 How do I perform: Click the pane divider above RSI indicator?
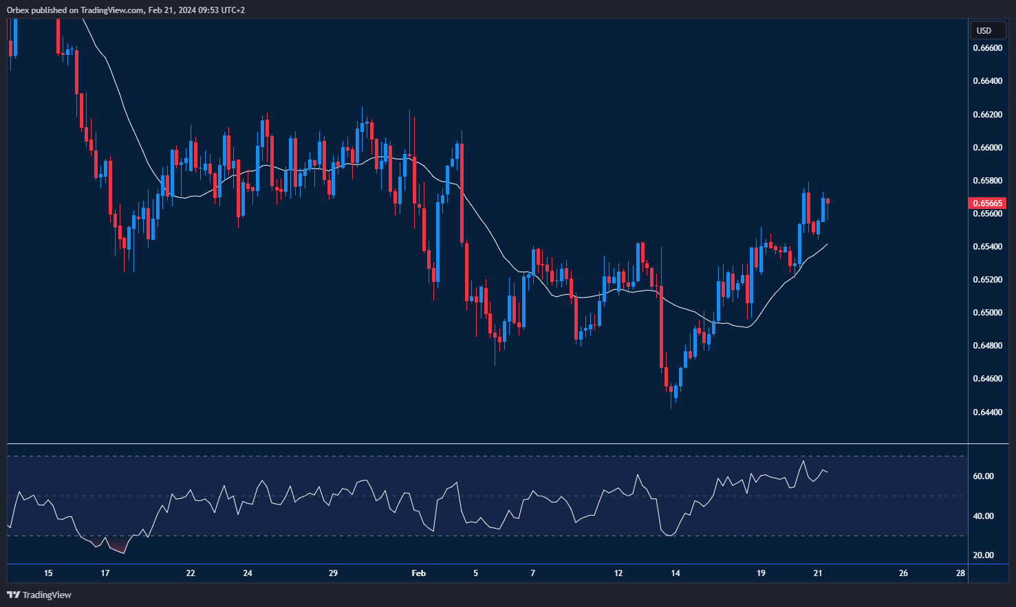pos(487,444)
